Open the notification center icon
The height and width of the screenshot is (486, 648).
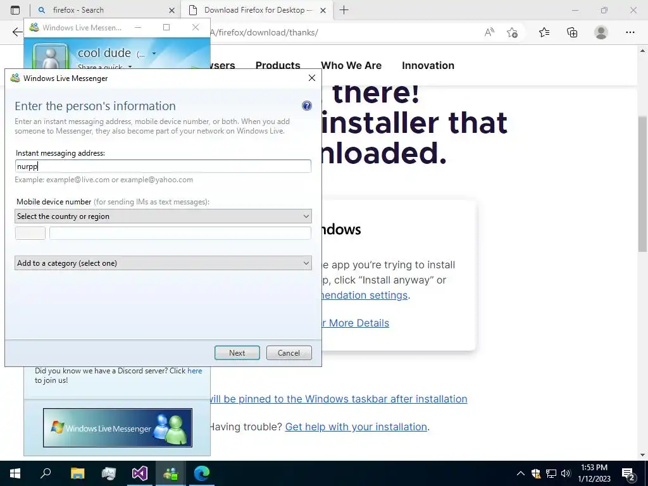(x=628, y=474)
